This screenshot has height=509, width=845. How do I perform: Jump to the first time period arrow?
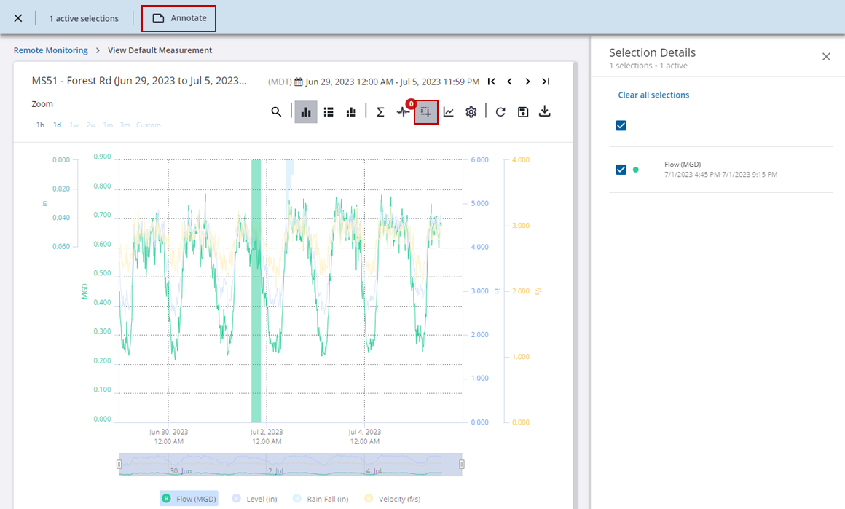click(492, 82)
